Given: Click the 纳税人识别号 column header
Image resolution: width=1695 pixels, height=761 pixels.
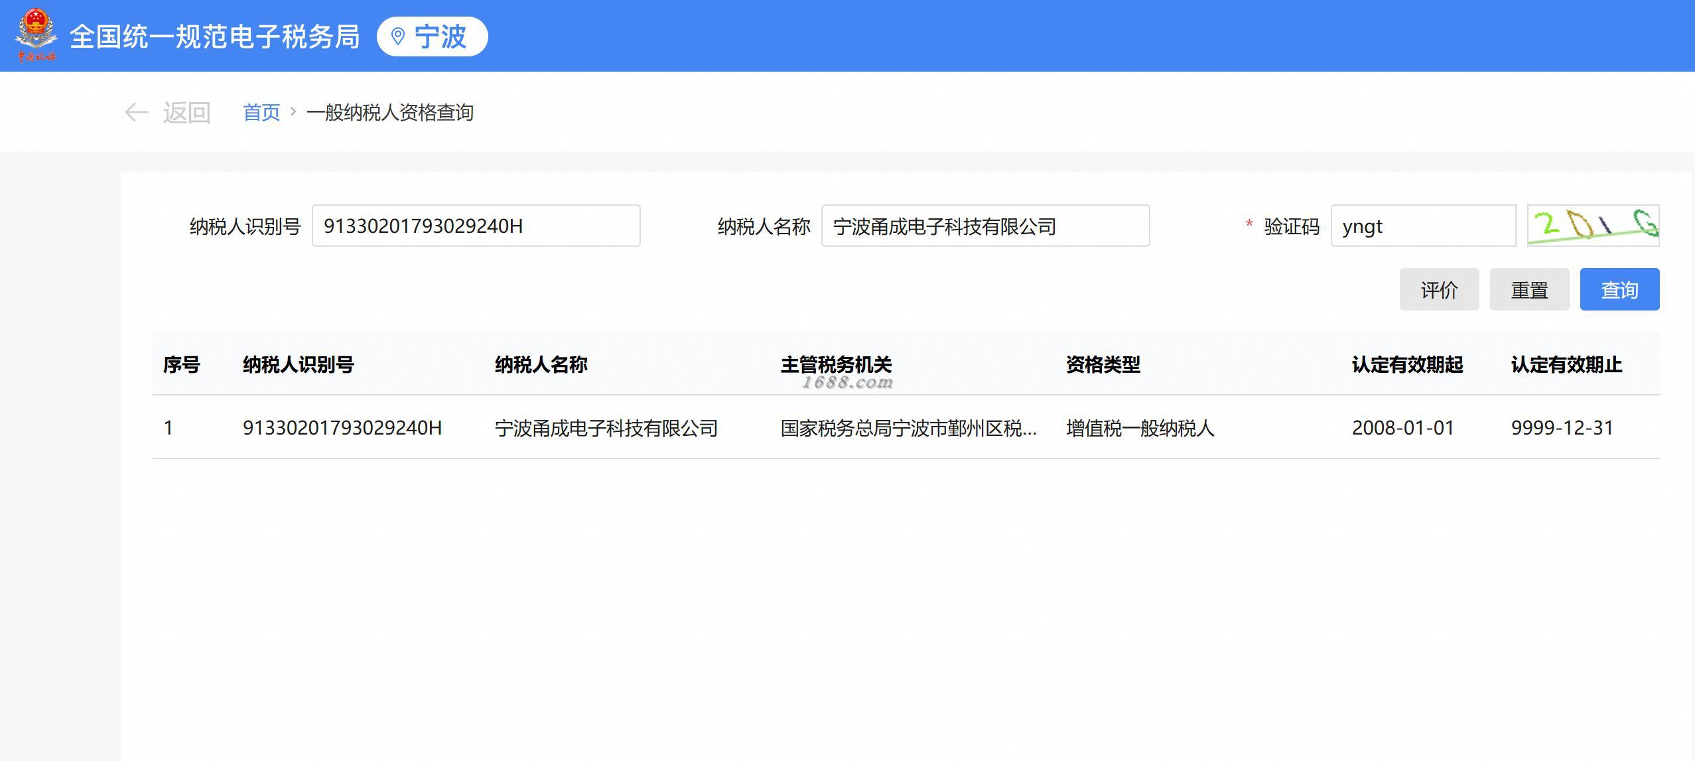Looking at the screenshot, I should pyautogui.click(x=298, y=364).
